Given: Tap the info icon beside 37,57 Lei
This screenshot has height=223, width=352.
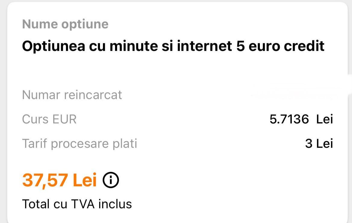Looking at the screenshot, I should [x=111, y=180].
